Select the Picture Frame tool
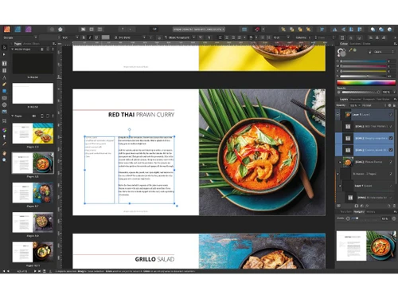 tap(4, 98)
